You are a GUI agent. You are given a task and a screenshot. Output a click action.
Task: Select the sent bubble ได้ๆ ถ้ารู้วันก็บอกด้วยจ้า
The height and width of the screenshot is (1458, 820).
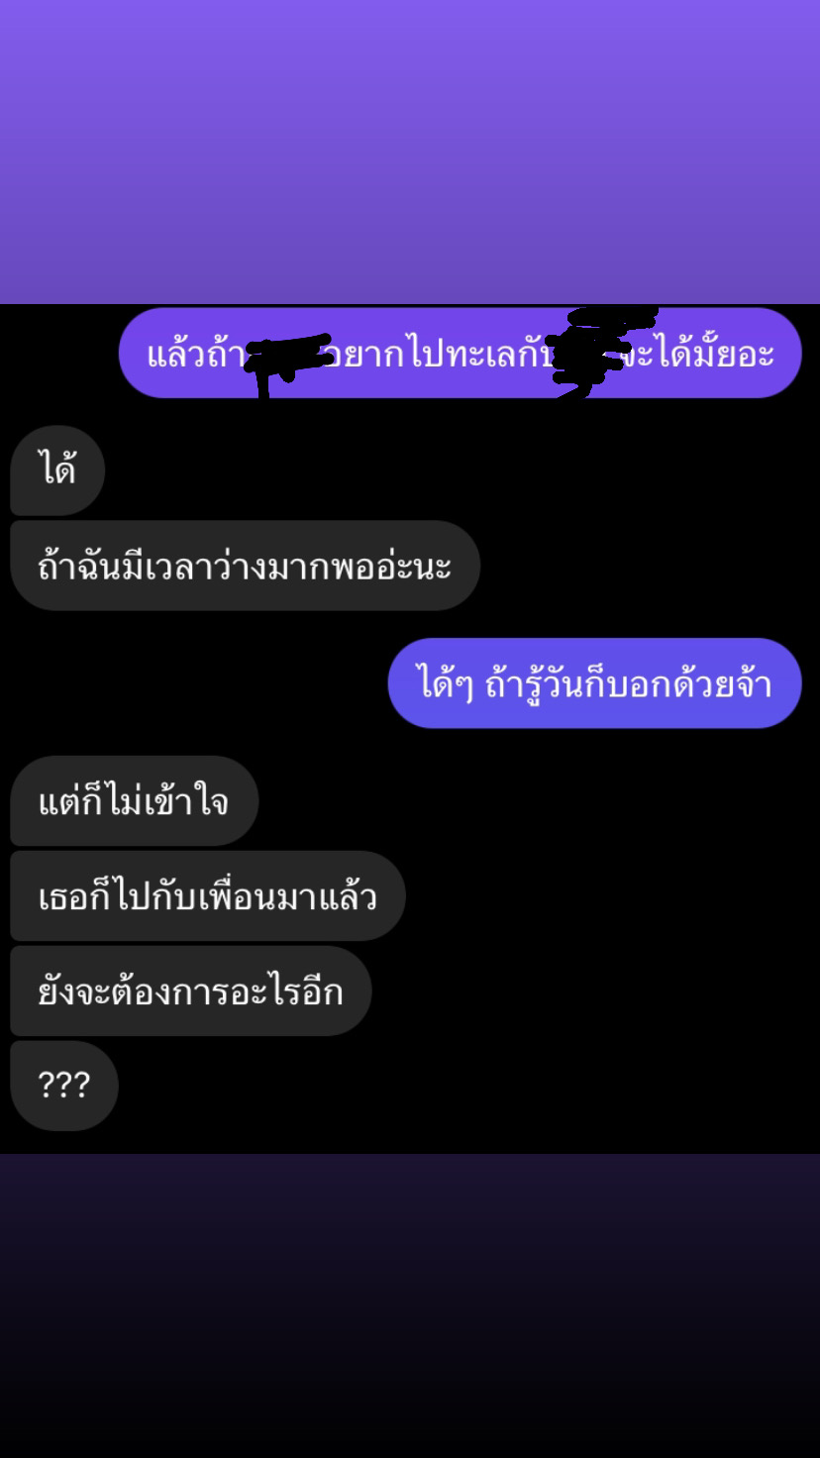point(594,683)
